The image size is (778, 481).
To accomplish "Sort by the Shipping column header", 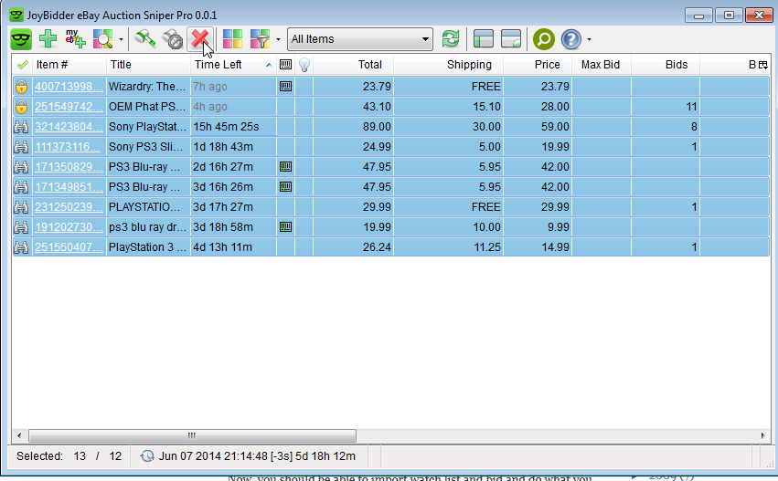I will tap(449, 65).
